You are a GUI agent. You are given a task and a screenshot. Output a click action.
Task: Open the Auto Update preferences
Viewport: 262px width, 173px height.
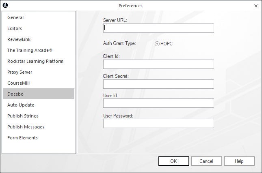pyautogui.click(x=21, y=105)
